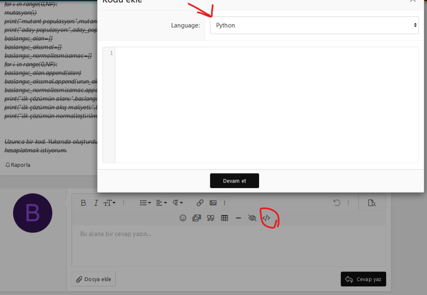Viewport: 427px width, 295px height.
Task: Click text "baslangıc_akısmal=[]" in the post
Action: pyautogui.click(x=33, y=47)
